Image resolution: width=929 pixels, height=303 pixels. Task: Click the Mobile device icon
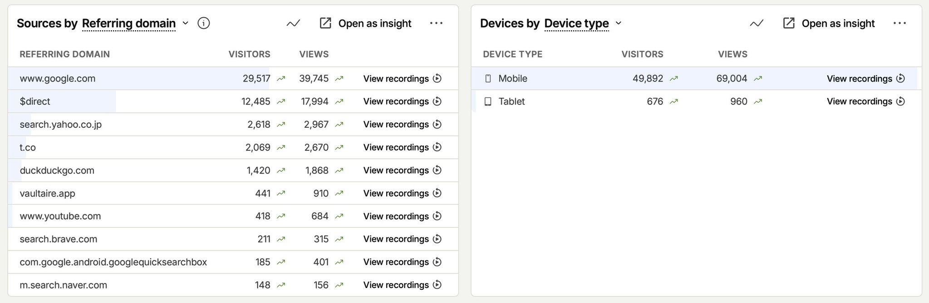click(x=488, y=78)
